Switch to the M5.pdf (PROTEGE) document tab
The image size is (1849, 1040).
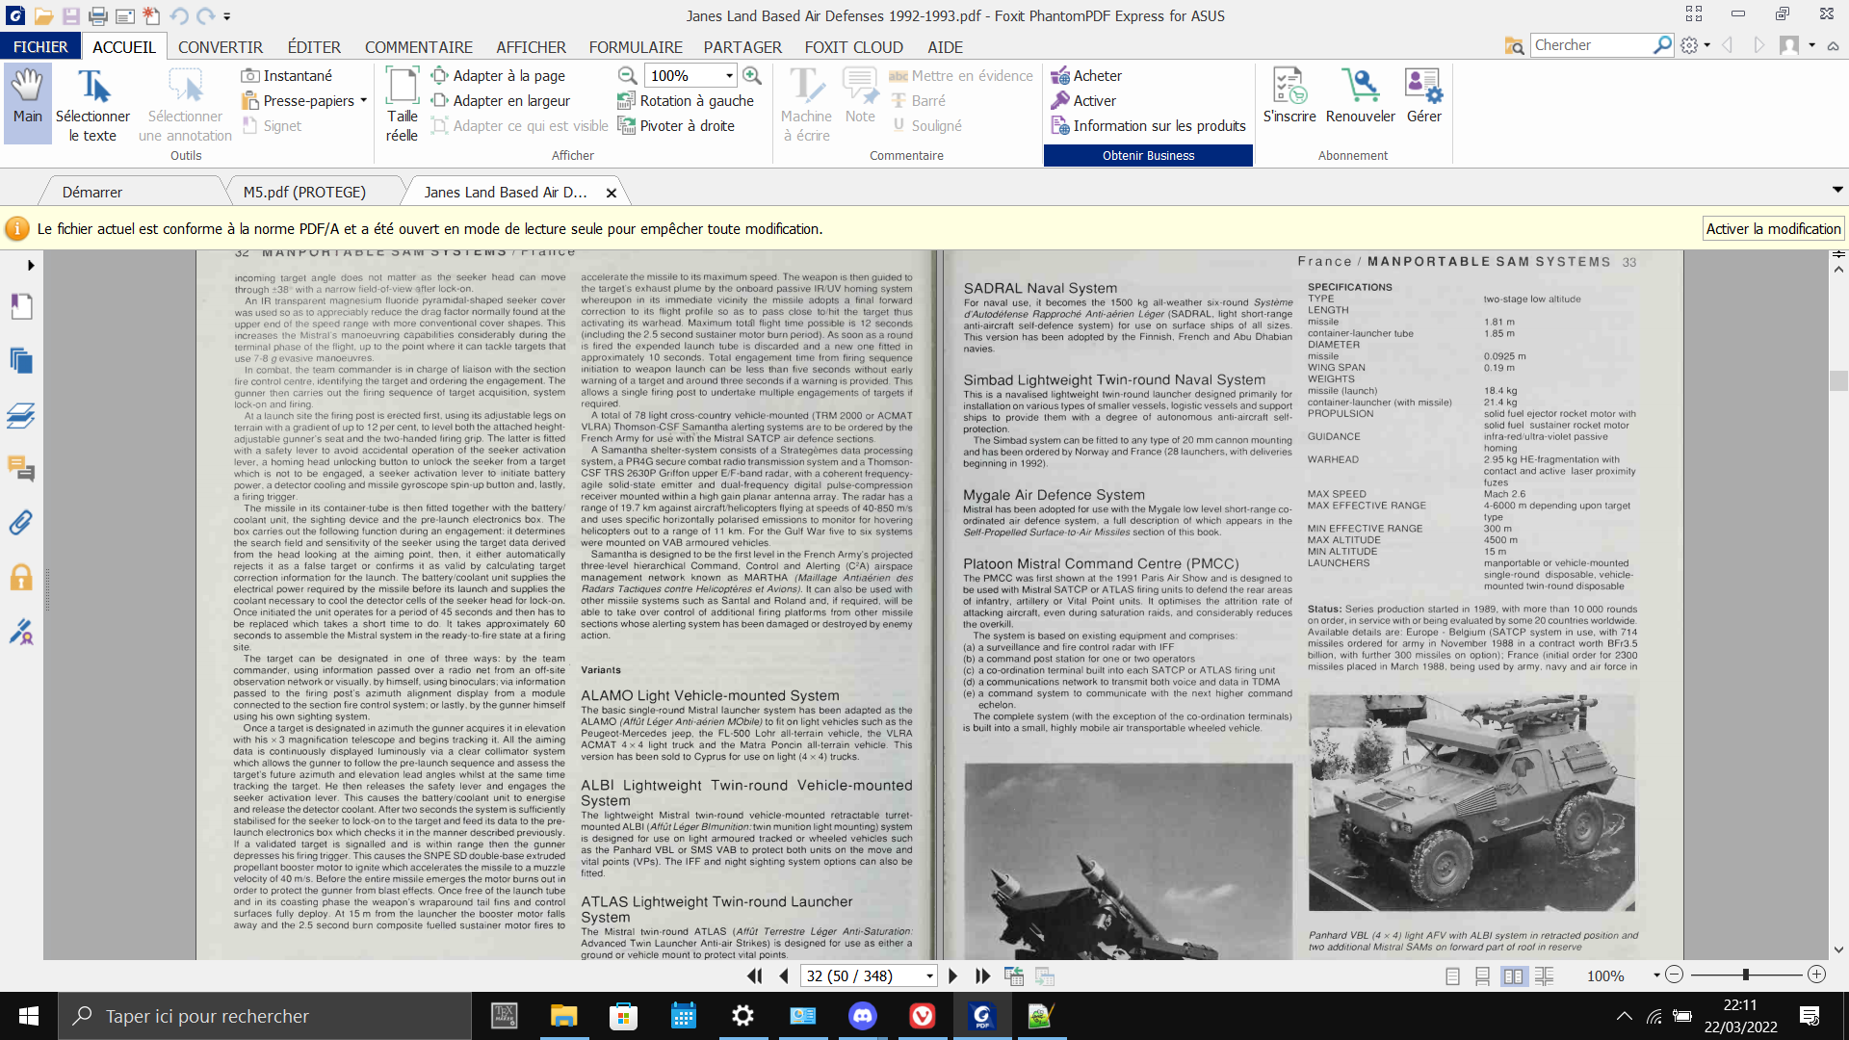tap(304, 192)
